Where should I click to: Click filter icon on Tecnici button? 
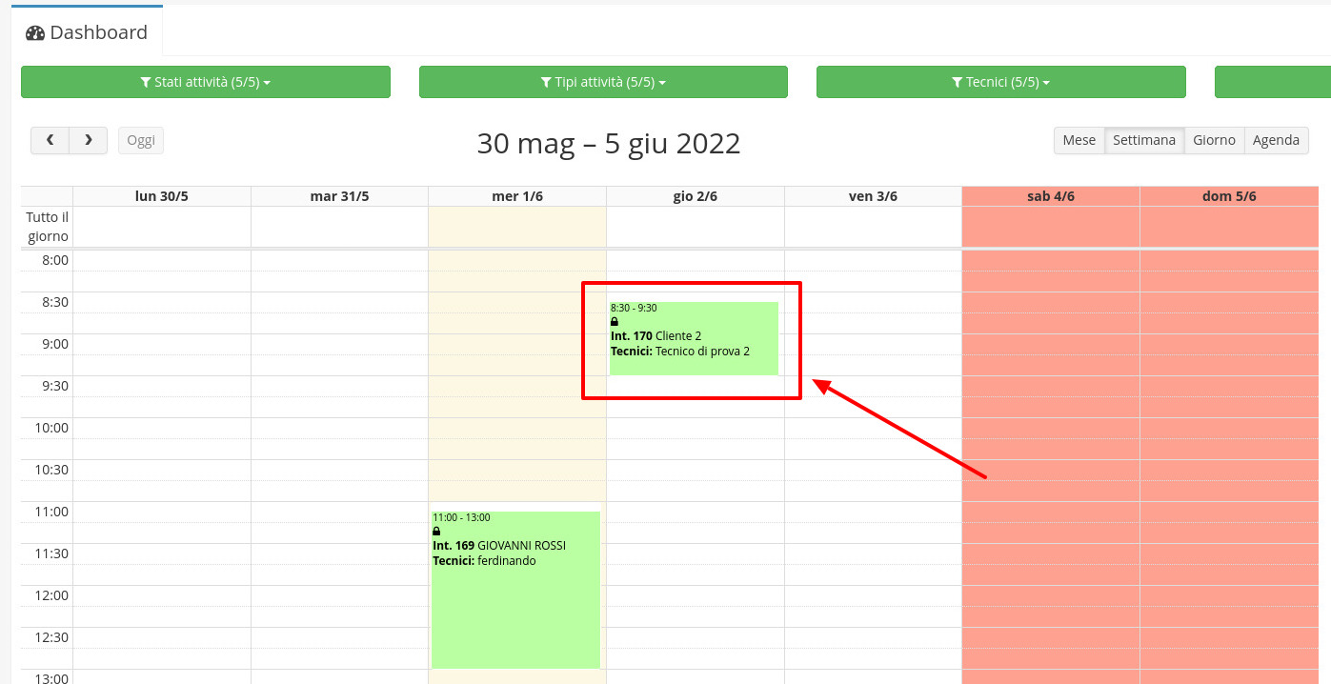[x=957, y=83]
